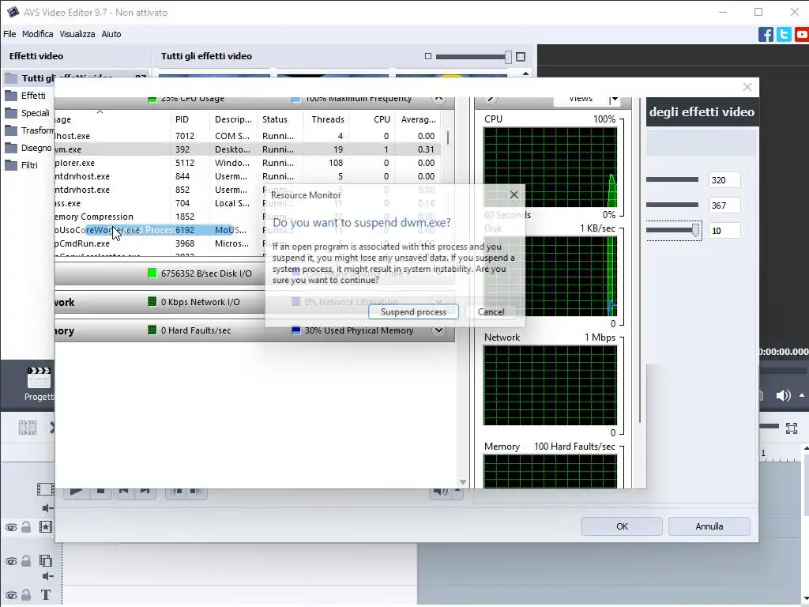This screenshot has height=607, width=809.
Task: Lock the text track
Action: 26,595
